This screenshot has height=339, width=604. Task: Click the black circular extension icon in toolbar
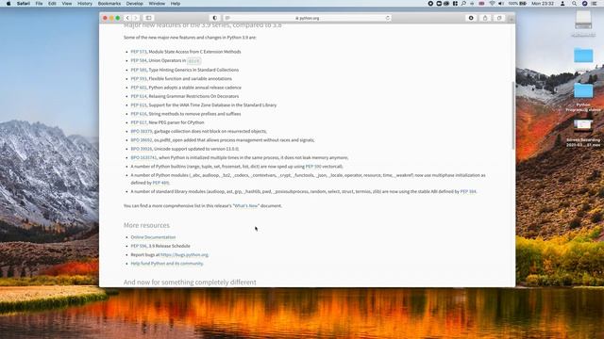[x=471, y=18]
